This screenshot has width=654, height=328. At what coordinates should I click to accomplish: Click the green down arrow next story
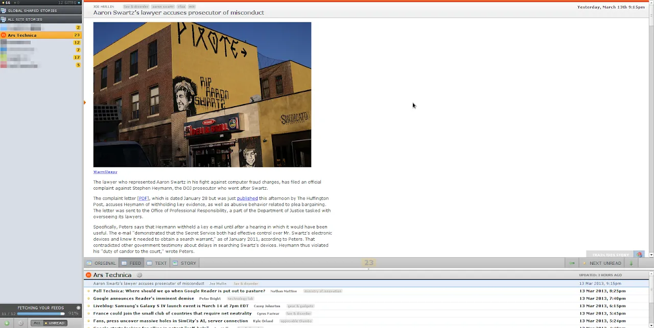pyautogui.click(x=631, y=263)
